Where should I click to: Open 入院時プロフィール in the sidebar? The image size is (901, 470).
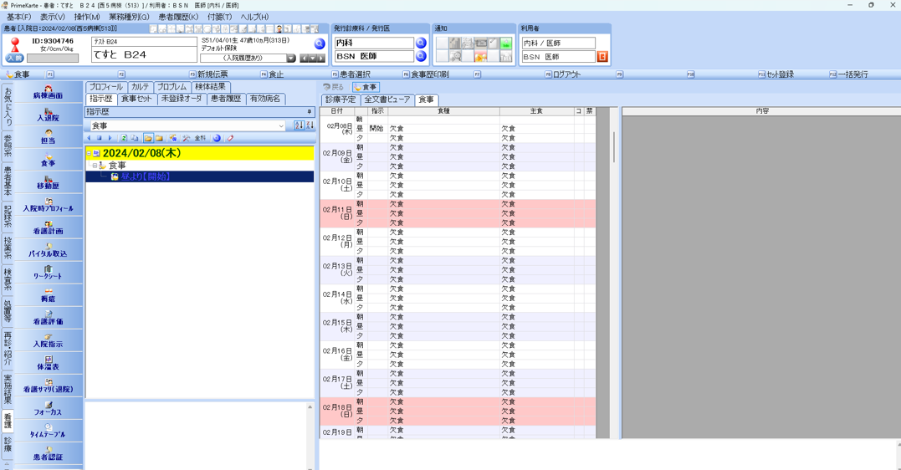click(x=49, y=206)
